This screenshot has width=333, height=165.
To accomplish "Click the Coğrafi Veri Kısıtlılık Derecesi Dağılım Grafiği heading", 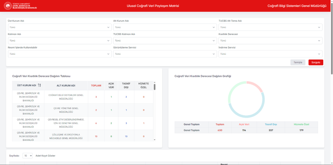I will point(203,76).
